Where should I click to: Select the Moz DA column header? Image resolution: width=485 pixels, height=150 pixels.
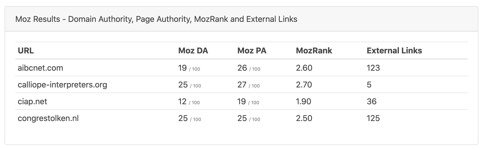tap(193, 51)
